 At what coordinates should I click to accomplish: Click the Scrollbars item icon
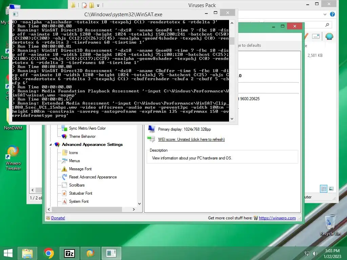pos(64,185)
